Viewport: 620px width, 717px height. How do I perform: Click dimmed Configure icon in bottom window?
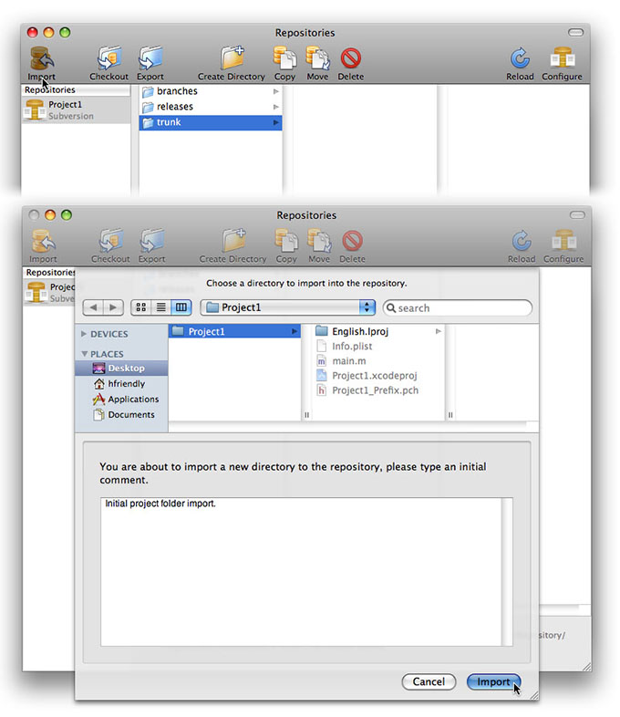(x=563, y=241)
